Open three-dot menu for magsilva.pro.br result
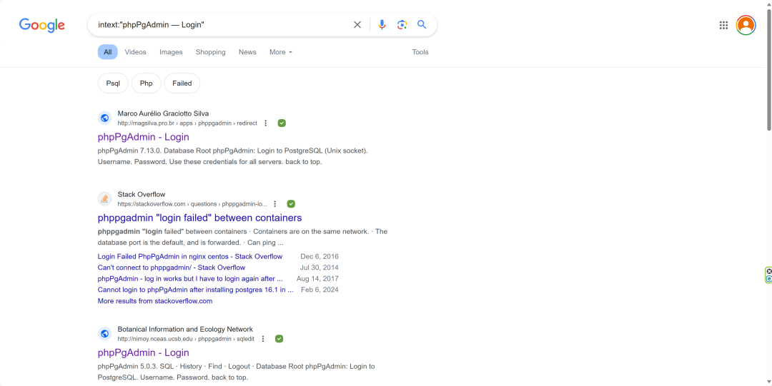Viewport: 772px width, 386px height. click(266, 123)
